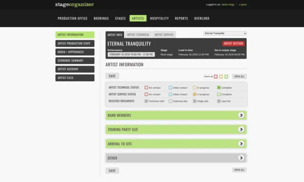Click the Eternal Tranquility heading
Image resolution: width=304 pixels, height=182 pixels.
coord(129,44)
